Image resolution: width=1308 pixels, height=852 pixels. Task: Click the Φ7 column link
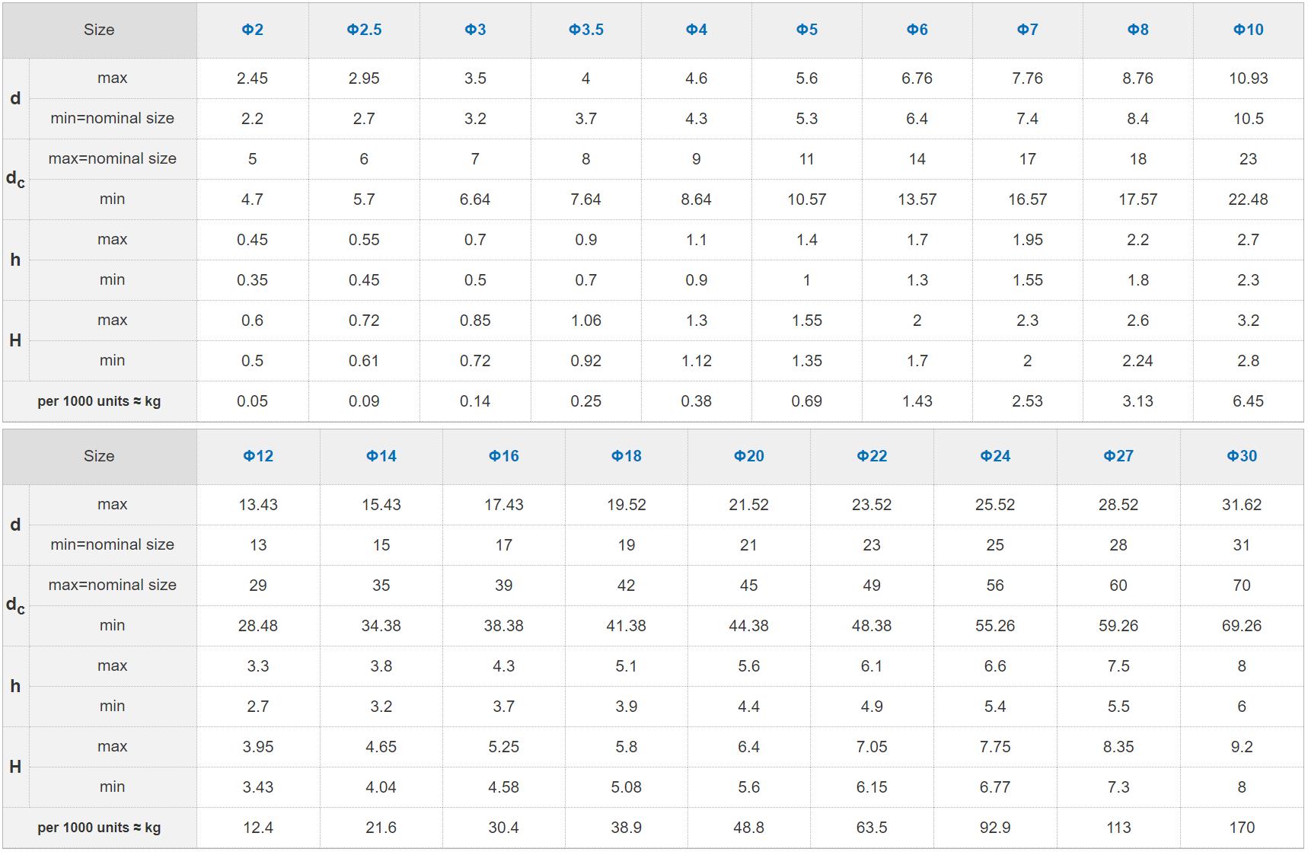pyautogui.click(x=1027, y=30)
